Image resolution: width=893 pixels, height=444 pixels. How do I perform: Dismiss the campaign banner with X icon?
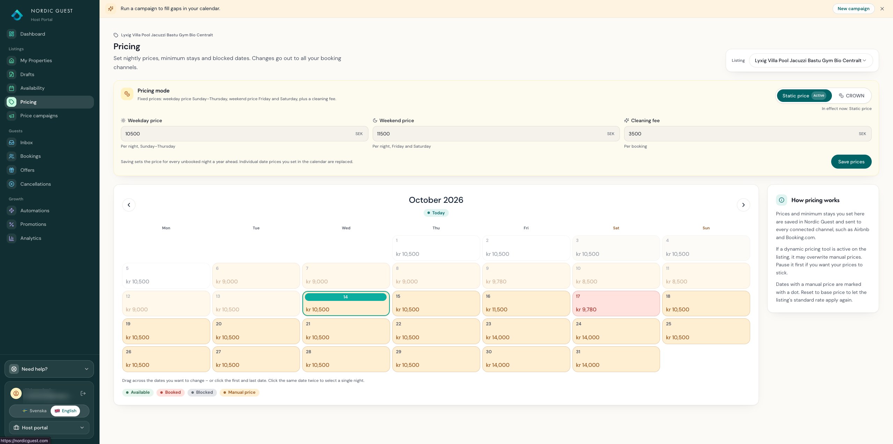tap(882, 9)
